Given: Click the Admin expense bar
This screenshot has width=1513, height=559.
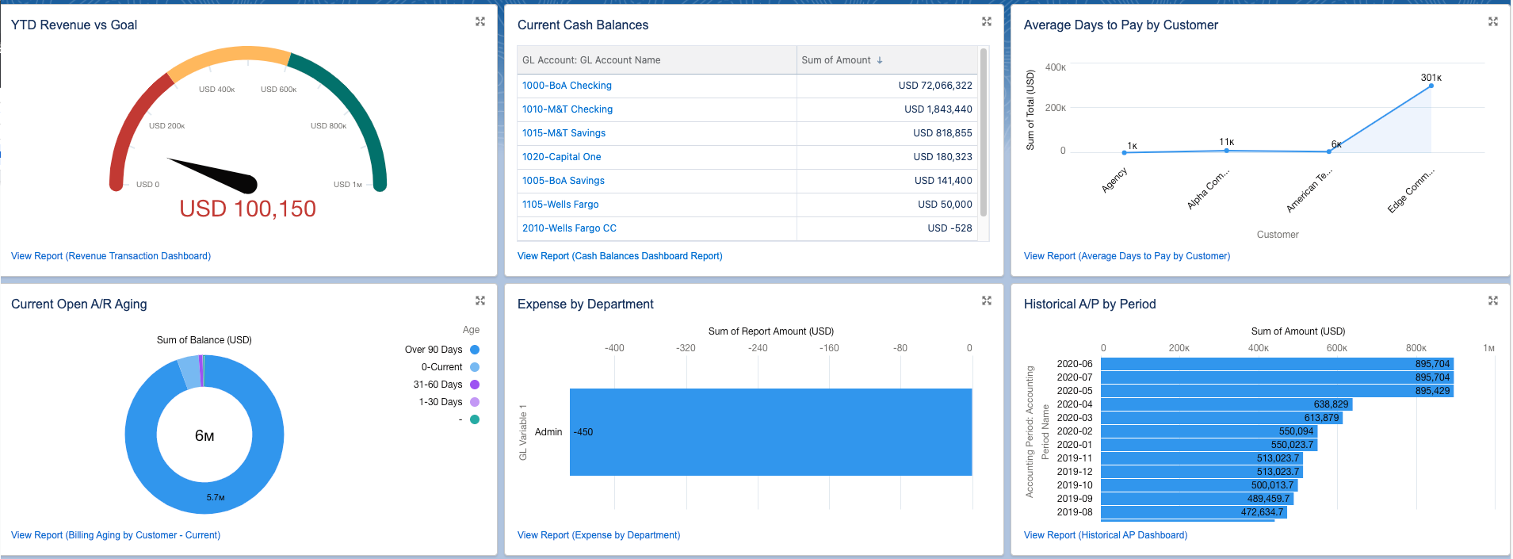Looking at the screenshot, I should (770, 432).
